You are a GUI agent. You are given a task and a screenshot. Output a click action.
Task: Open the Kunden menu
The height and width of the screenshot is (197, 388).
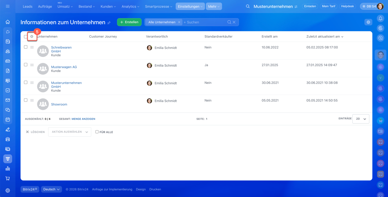[x=108, y=6]
